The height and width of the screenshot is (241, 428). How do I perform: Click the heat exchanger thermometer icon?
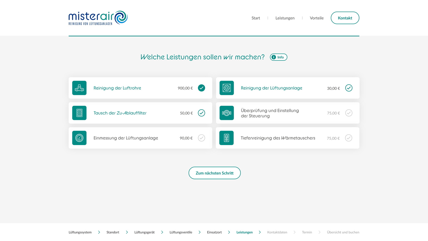(227, 138)
